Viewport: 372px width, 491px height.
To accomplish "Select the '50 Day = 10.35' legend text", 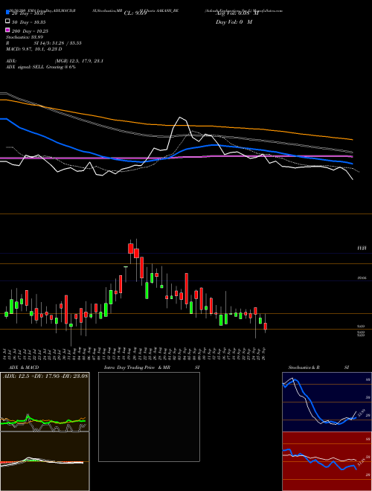I will [x=29, y=22].
